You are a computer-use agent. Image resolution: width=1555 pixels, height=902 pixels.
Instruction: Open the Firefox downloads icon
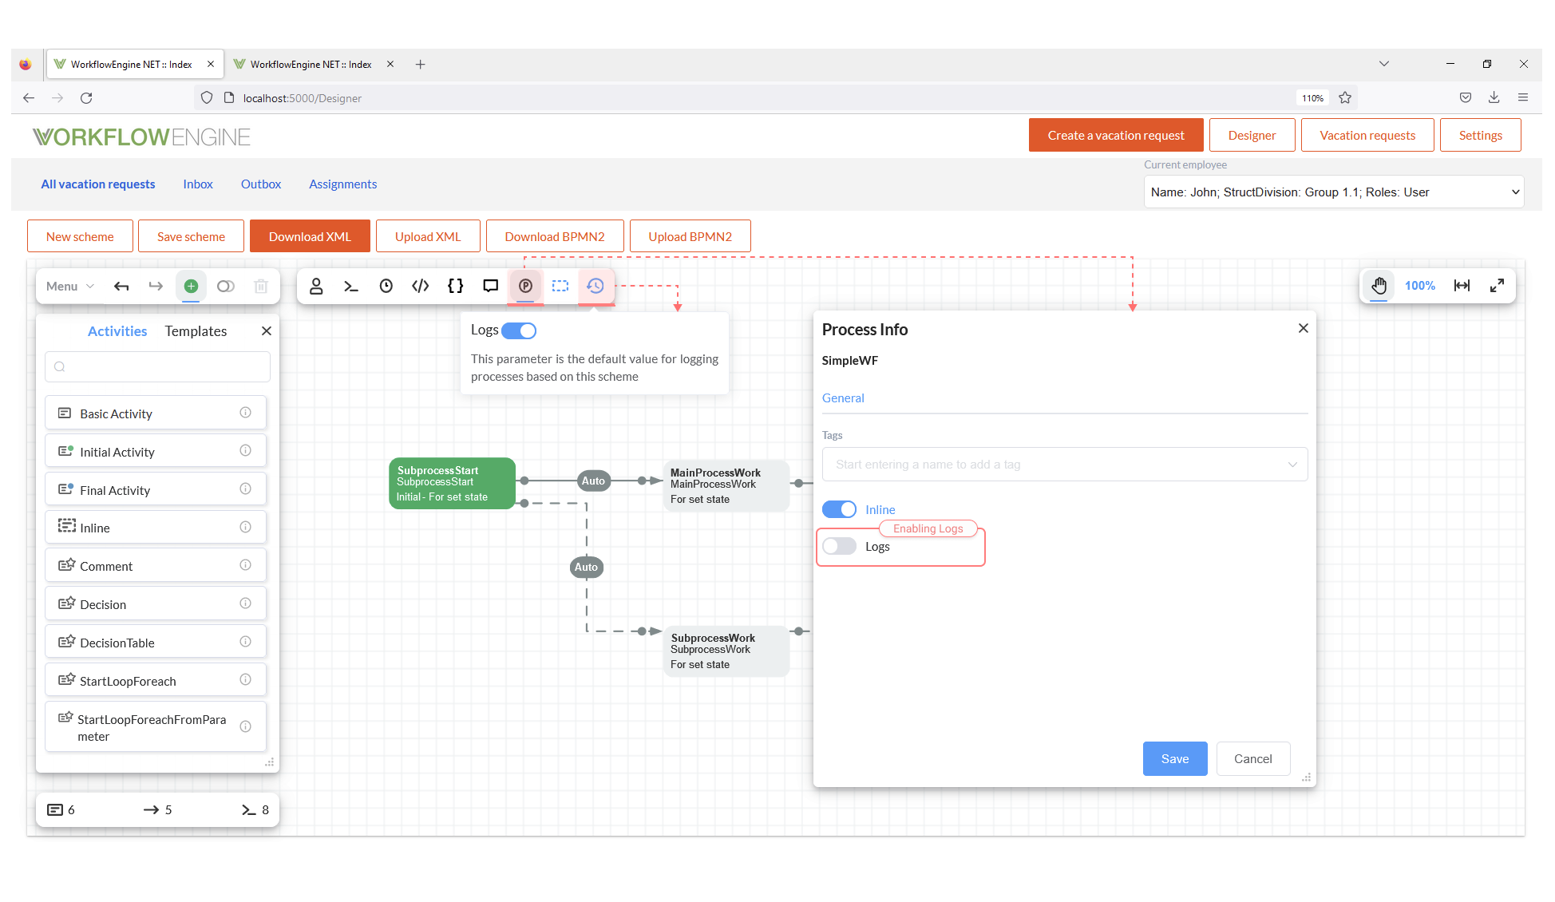pyautogui.click(x=1494, y=97)
